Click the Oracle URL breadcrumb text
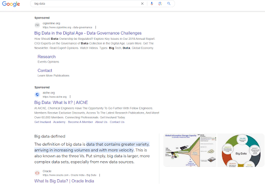The height and width of the screenshot is (186, 265). [x=69, y=175]
